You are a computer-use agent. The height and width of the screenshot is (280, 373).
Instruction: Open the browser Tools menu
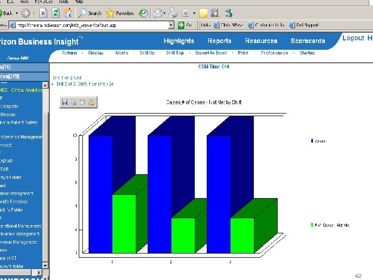pos(64,2)
